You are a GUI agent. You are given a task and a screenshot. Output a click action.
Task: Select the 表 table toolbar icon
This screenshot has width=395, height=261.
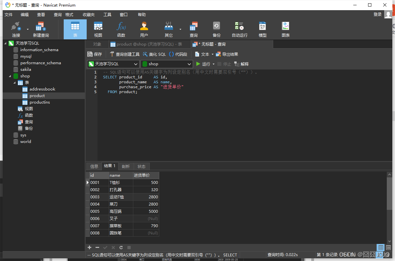pos(75,29)
